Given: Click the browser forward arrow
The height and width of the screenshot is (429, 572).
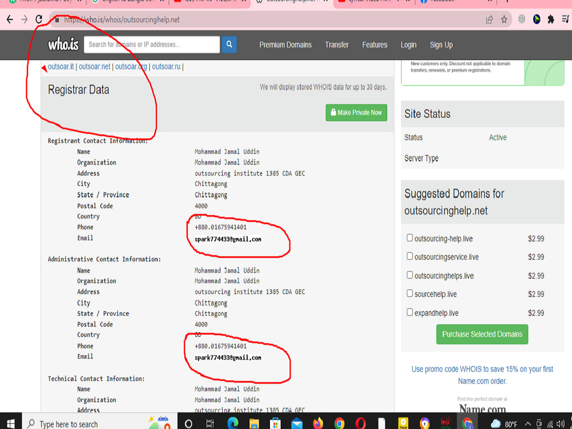Looking at the screenshot, I should click(25, 19).
